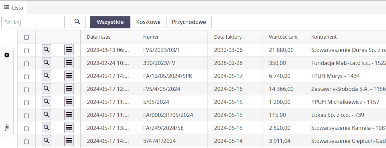Expand the Filtr side panel plus icon

pos(7,55)
